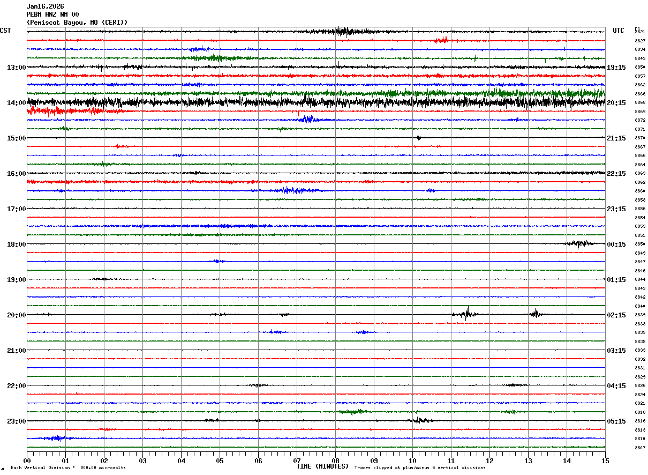Select the 17:00 CST time label
Viewport: 648px width, 475px height.
click(17, 209)
